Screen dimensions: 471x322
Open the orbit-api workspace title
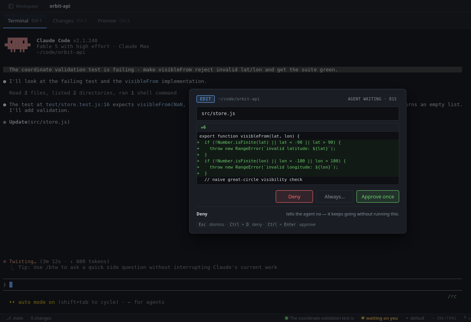pos(60,6)
